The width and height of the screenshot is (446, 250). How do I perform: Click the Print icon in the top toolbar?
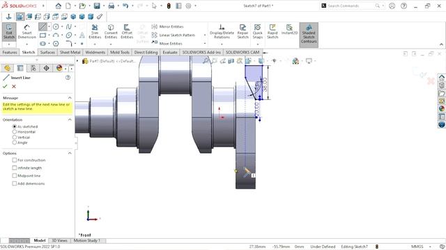coord(111,6)
